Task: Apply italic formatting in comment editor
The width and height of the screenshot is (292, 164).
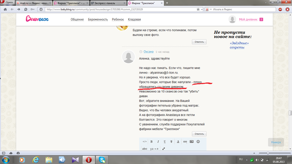Action: pos(158,142)
